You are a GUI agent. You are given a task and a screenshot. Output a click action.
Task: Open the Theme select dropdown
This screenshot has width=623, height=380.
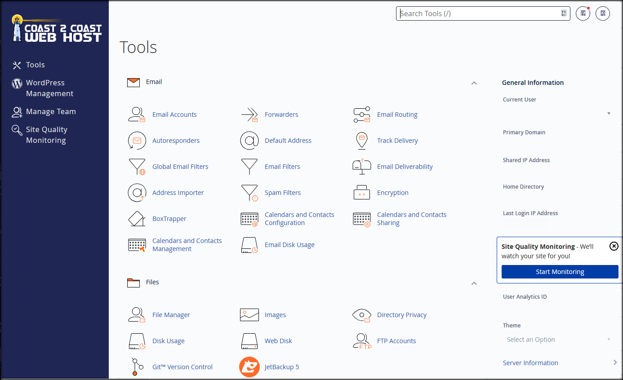[x=556, y=340]
